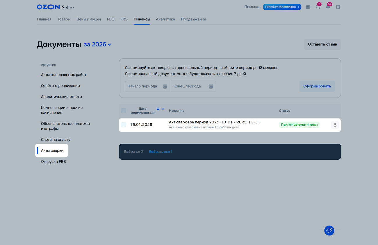Screen dimensions: 378x245
Task: Open support headset icon with badge 2
Action: click(318, 7)
